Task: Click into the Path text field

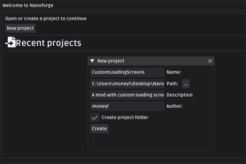Action: (x=127, y=84)
